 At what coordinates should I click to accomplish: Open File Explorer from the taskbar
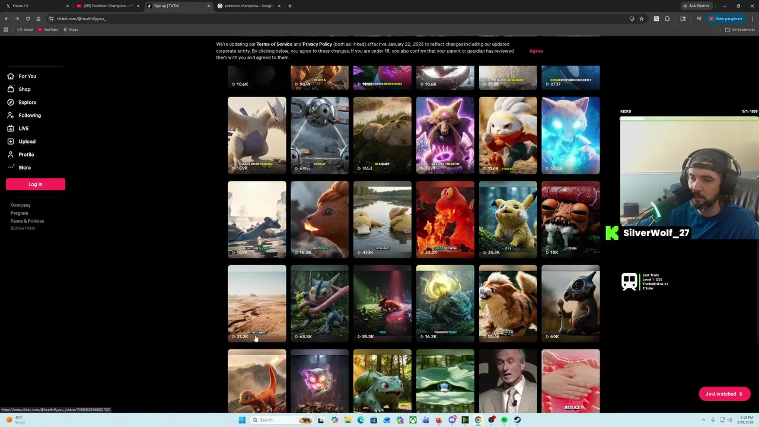point(347,420)
